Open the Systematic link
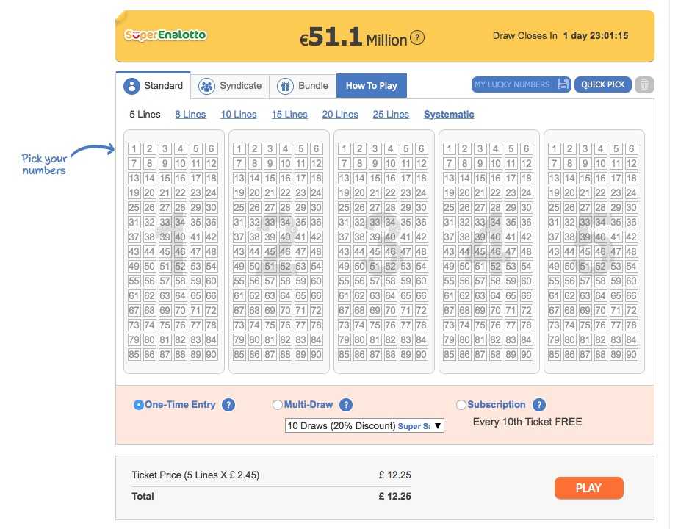The height and width of the screenshot is (529, 678). (x=449, y=114)
